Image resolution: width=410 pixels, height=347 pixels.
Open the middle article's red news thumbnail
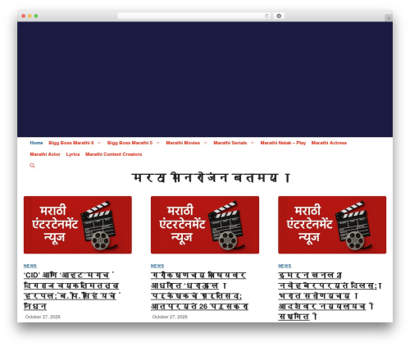pos(205,225)
